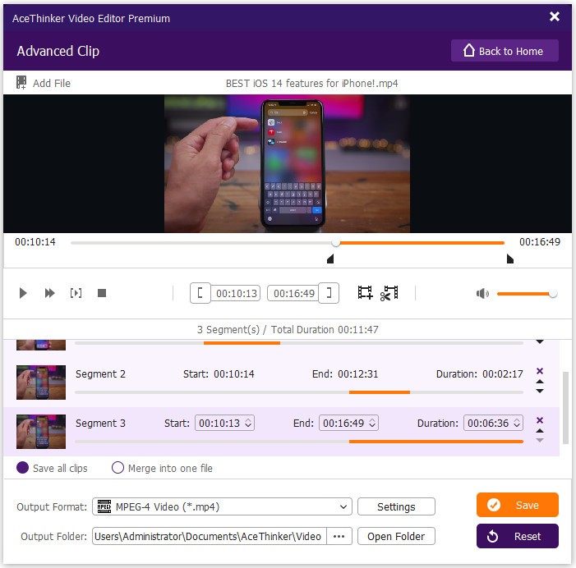Viewport: 576px width, 568px height.
Task: Click the add new segment icon
Action: tap(365, 293)
